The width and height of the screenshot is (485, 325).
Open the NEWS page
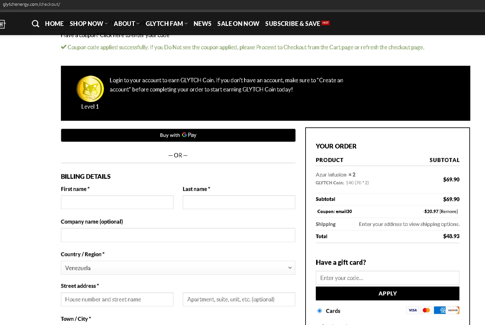coord(202,24)
